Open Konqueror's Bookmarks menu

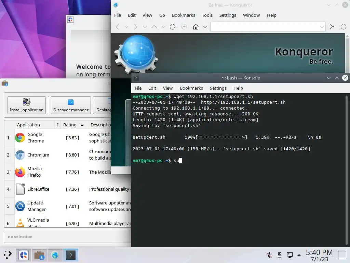184,15
